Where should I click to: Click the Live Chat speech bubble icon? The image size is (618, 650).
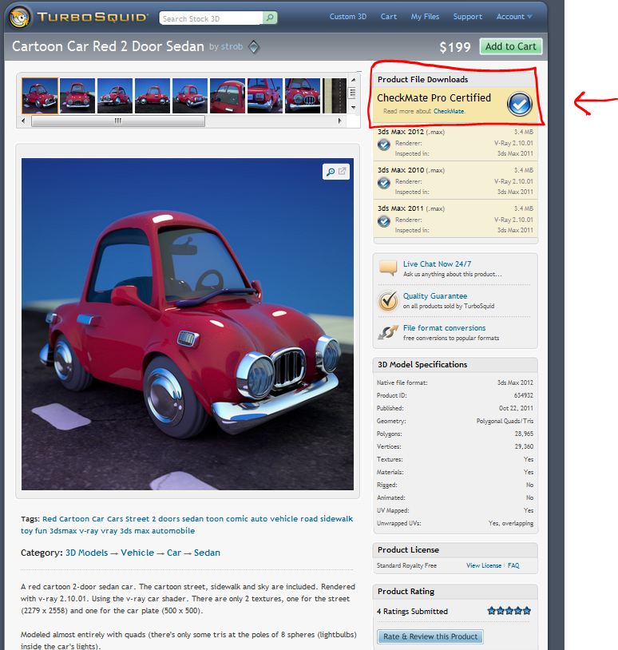tap(388, 268)
